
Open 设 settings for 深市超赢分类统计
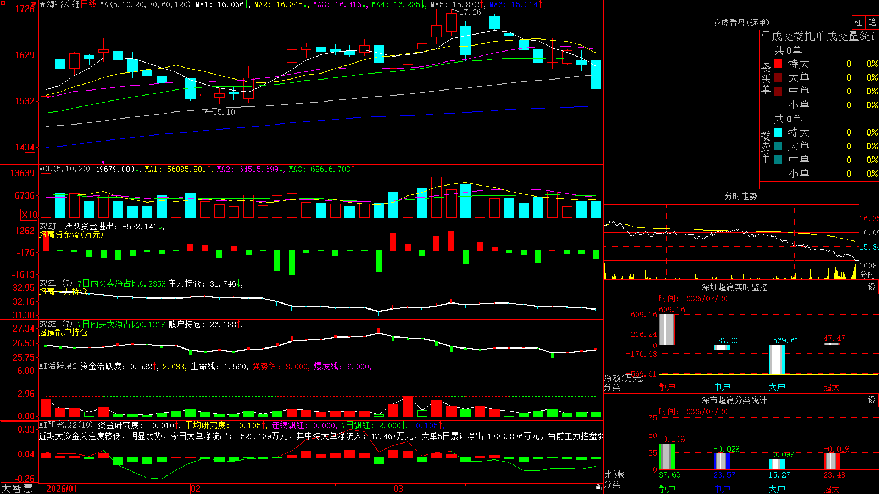click(872, 400)
